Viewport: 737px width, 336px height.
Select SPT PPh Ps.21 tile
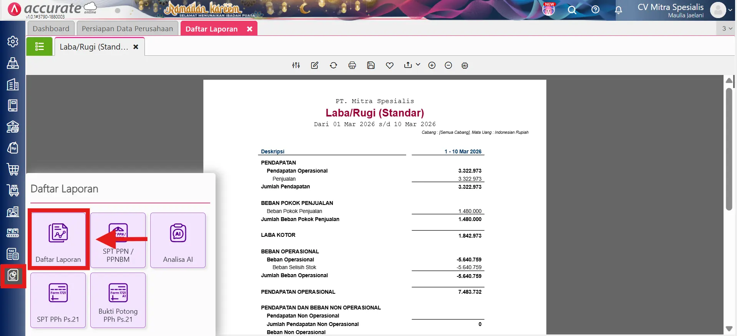pos(58,300)
